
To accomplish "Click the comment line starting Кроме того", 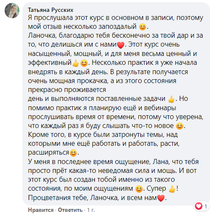I will pyautogui.click(x=103, y=135).
